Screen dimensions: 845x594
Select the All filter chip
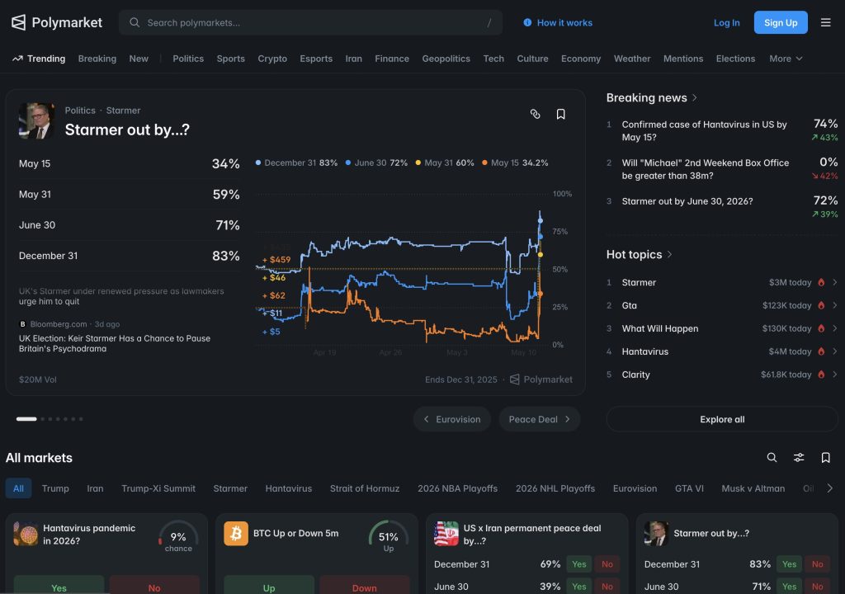pyautogui.click(x=18, y=488)
